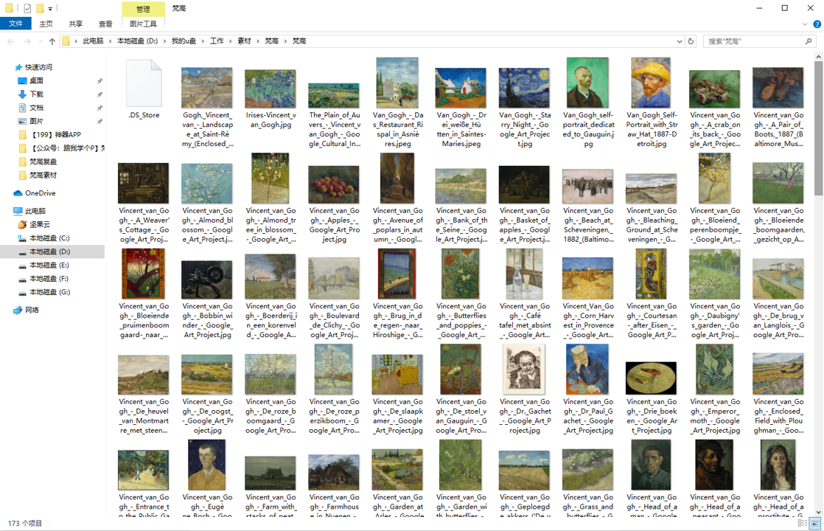This screenshot has height=531, width=824.
Task: Open 文档 in the sidebar
Action: [x=30, y=108]
